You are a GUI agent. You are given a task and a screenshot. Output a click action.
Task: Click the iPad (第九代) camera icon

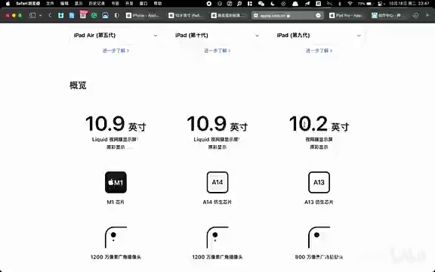tap(319, 237)
